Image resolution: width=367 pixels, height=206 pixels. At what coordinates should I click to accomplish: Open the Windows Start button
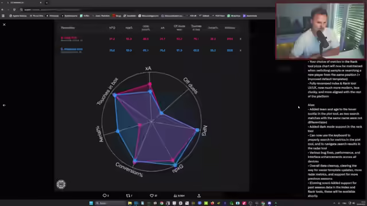(91, 203)
